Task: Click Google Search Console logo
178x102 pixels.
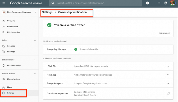Action: [26, 3]
